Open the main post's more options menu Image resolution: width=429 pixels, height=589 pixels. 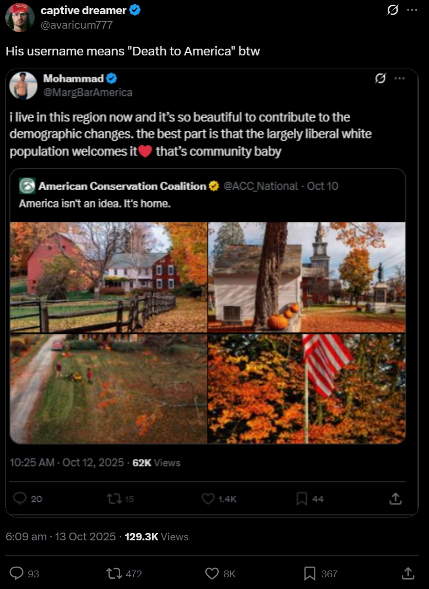point(411,11)
